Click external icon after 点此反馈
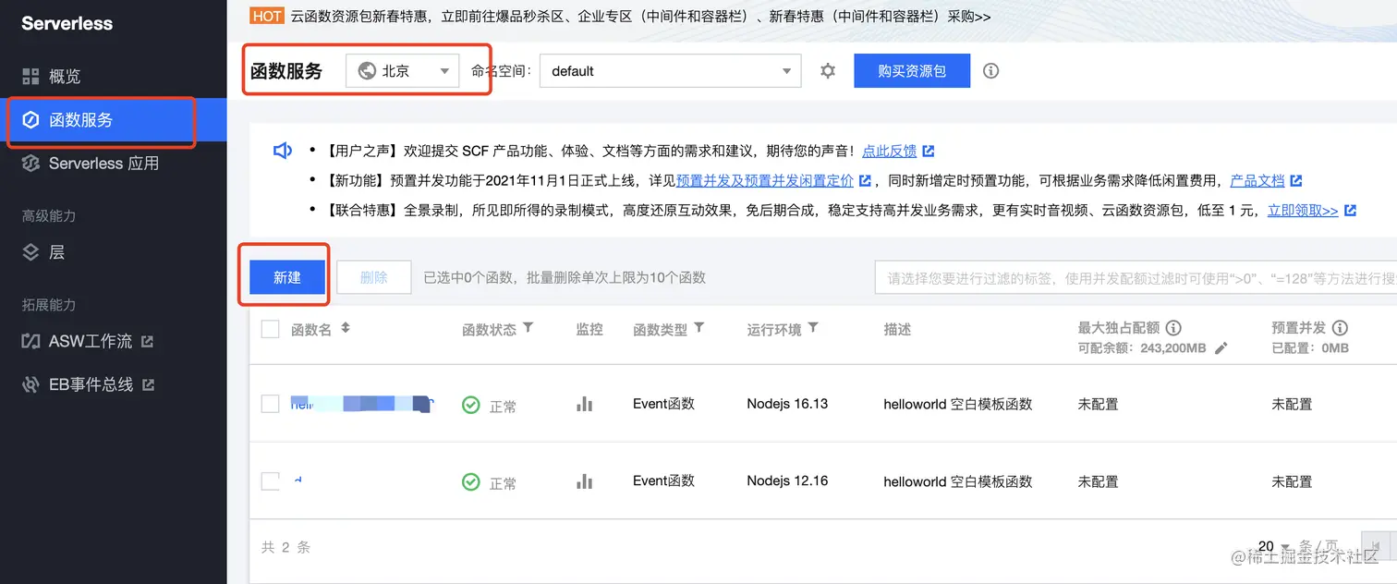 (x=929, y=152)
